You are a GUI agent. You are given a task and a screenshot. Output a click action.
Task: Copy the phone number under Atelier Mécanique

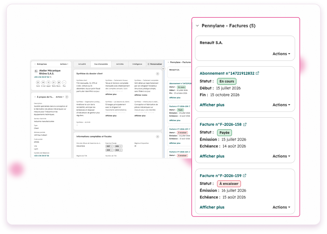point(50,77)
